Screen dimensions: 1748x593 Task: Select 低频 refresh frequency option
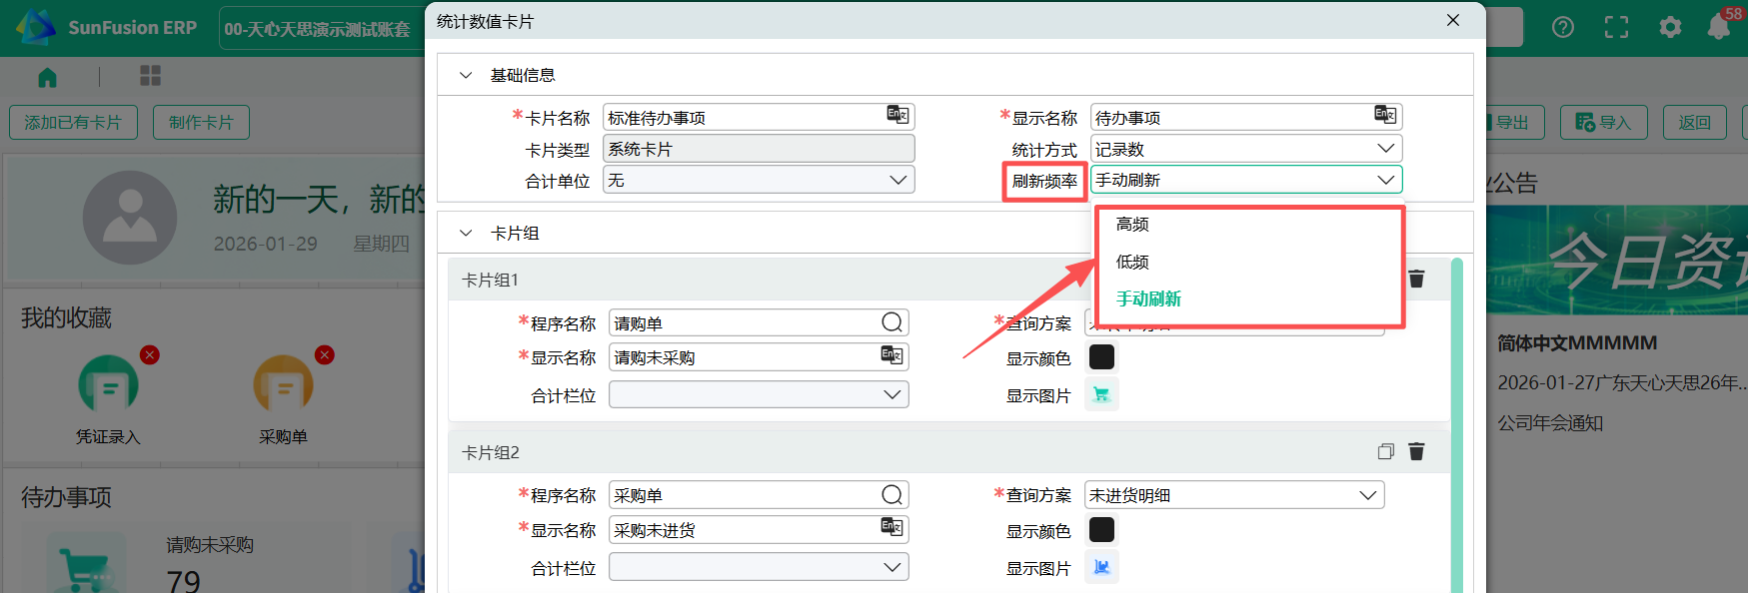1132,262
